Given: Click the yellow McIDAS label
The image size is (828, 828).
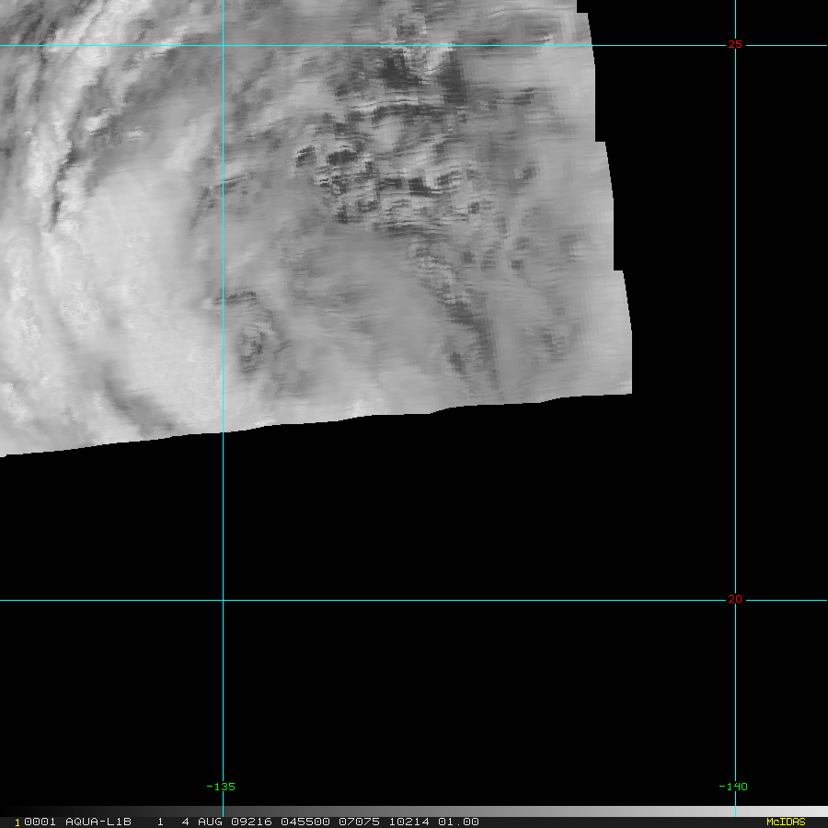Looking at the screenshot, I should coord(786,822).
